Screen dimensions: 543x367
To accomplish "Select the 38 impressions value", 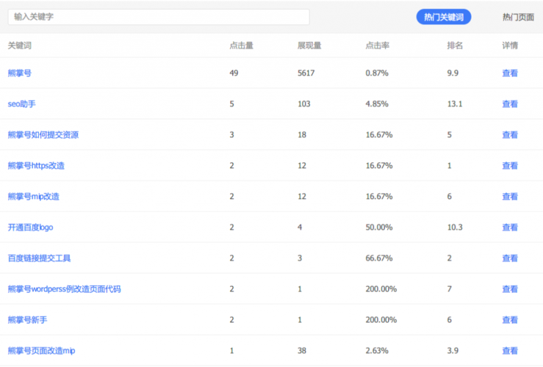I will coord(302,350).
